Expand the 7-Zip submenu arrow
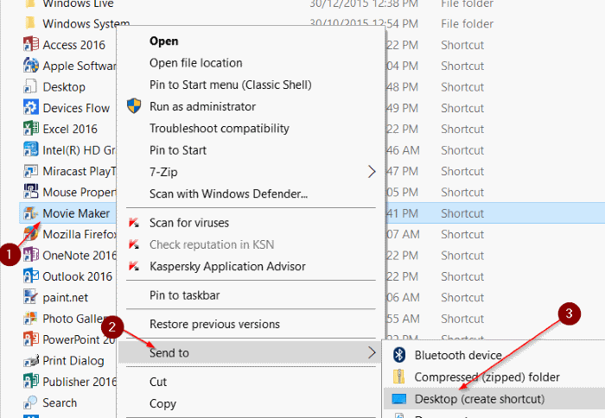 click(x=373, y=172)
